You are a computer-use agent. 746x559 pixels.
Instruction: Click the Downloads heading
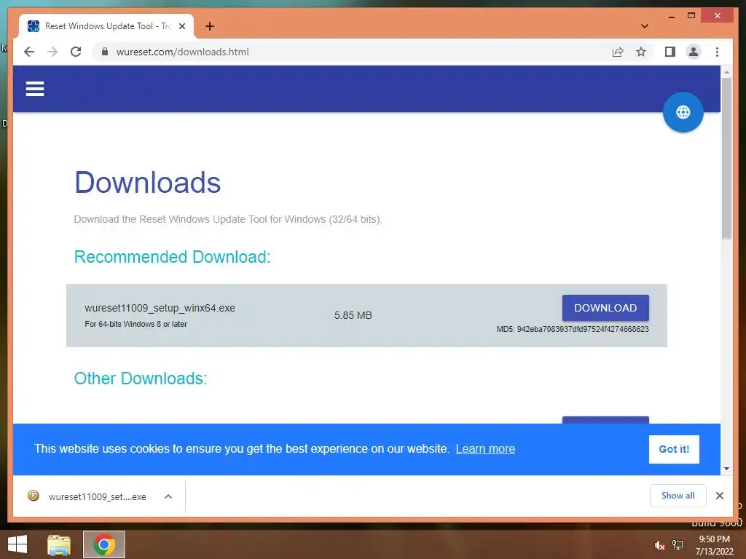(x=147, y=183)
